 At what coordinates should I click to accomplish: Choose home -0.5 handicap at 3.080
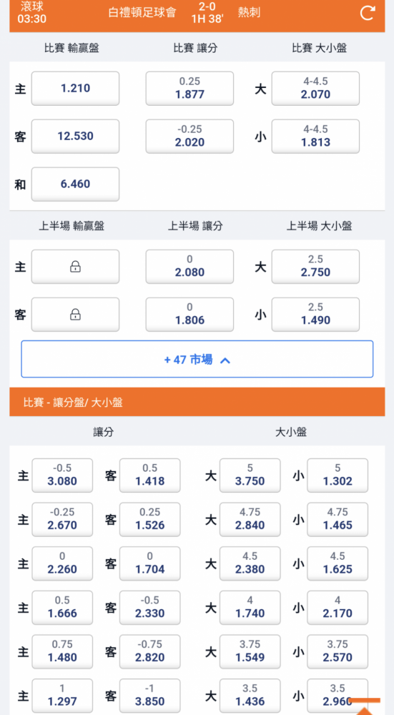pyautogui.click(x=62, y=475)
